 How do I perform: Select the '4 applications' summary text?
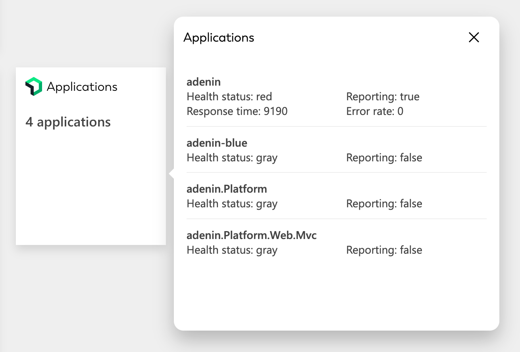pos(68,122)
